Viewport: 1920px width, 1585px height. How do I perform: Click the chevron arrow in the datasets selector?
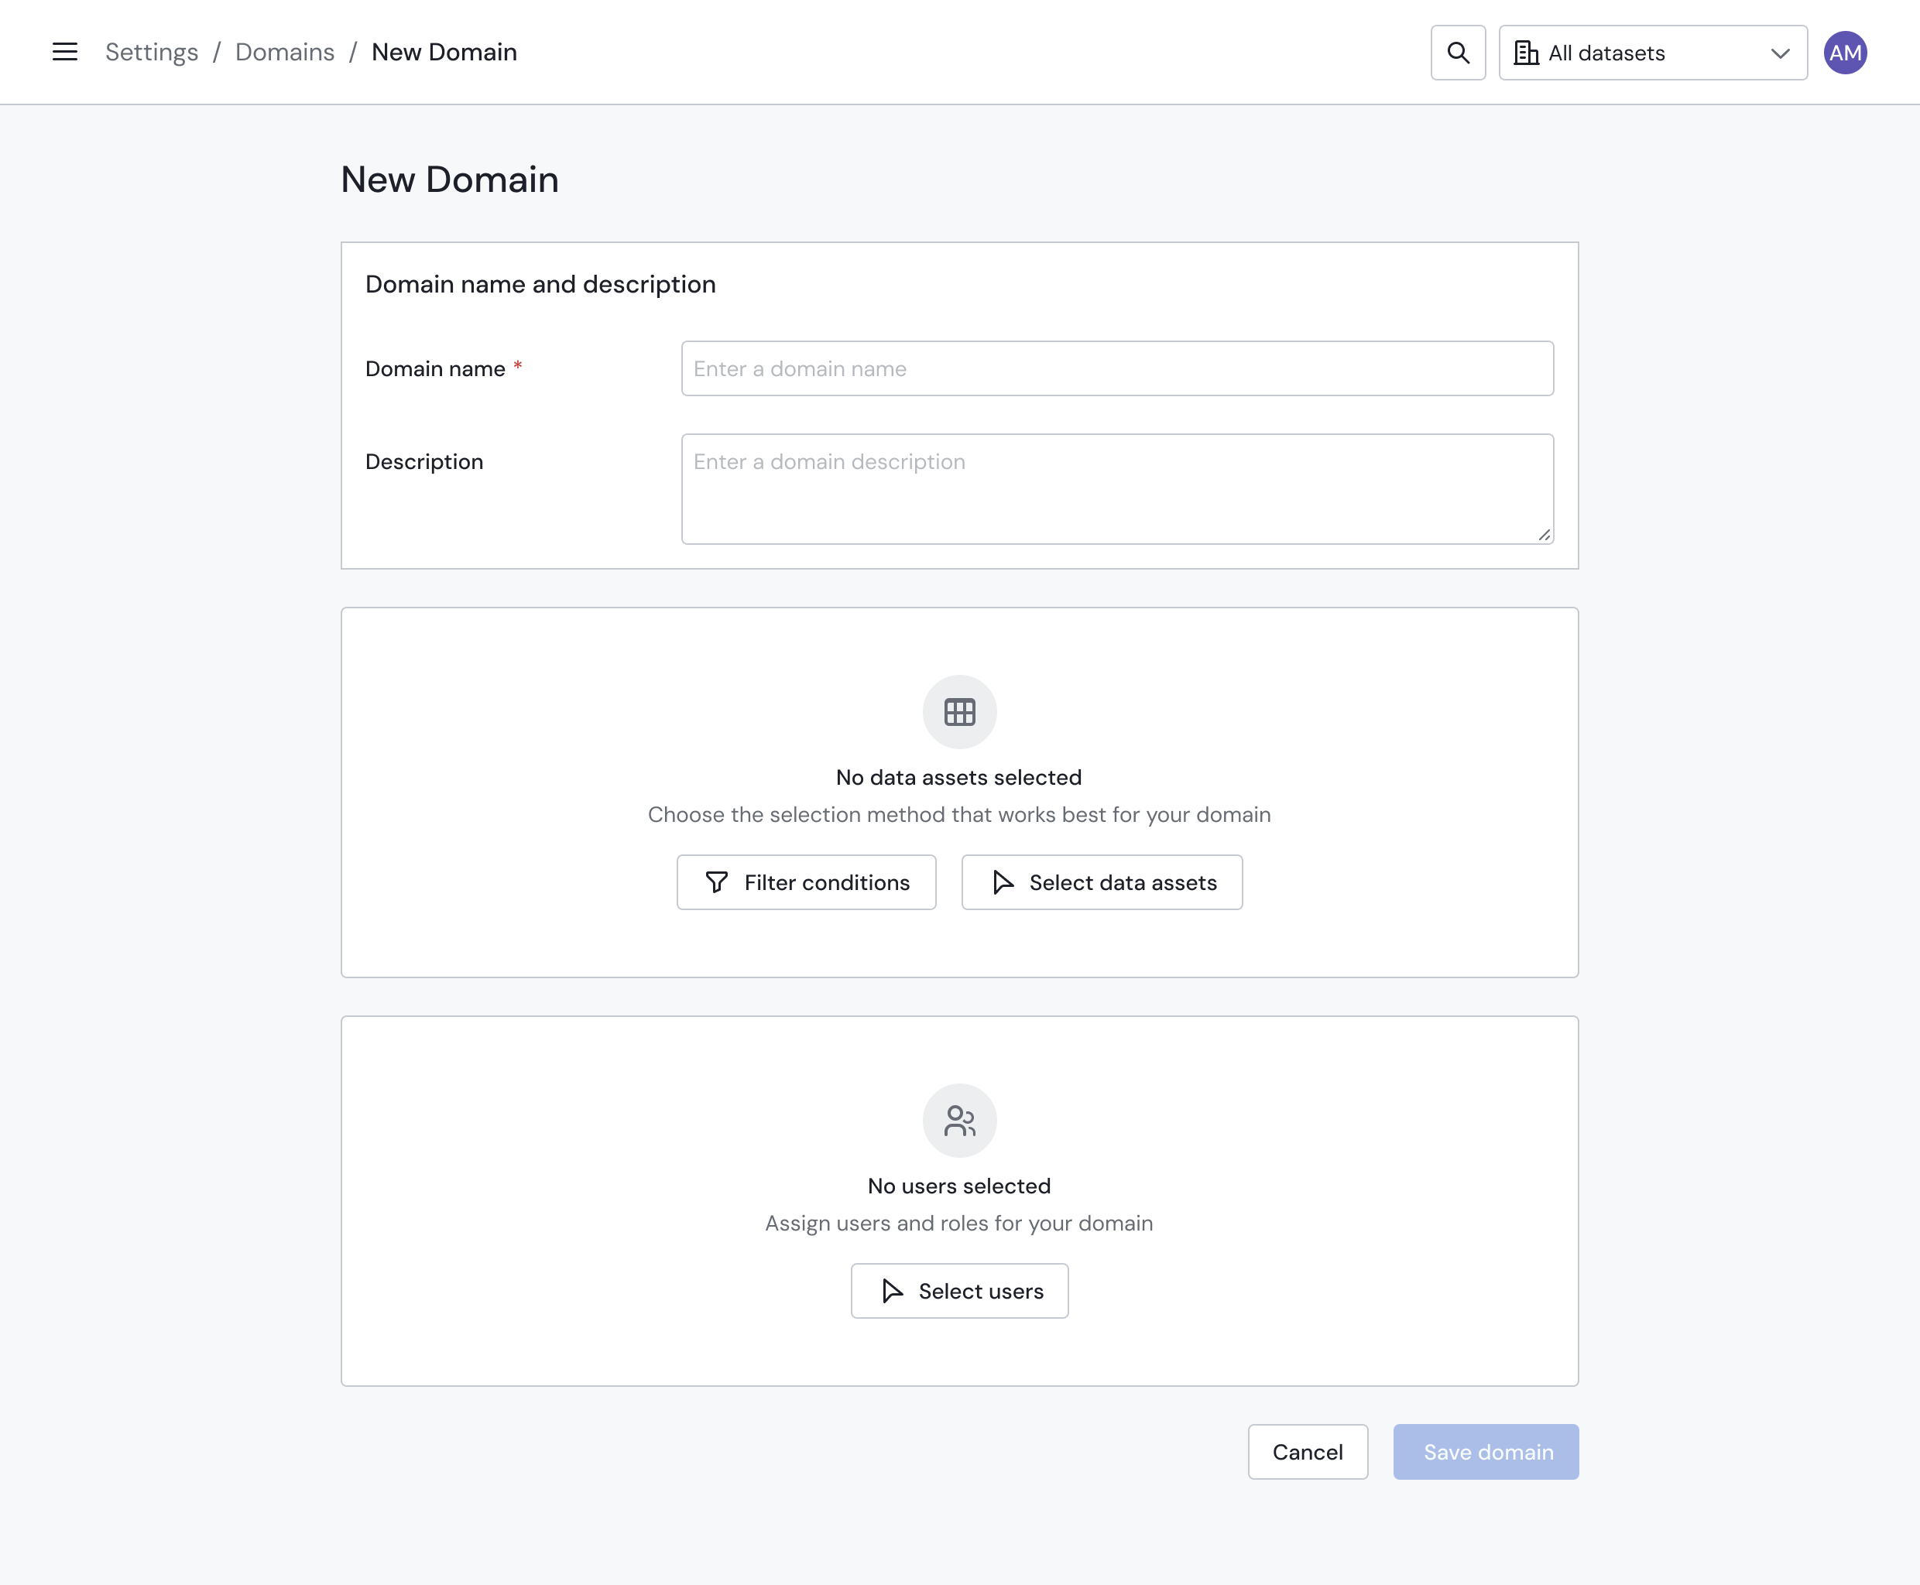coord(1779,53)
